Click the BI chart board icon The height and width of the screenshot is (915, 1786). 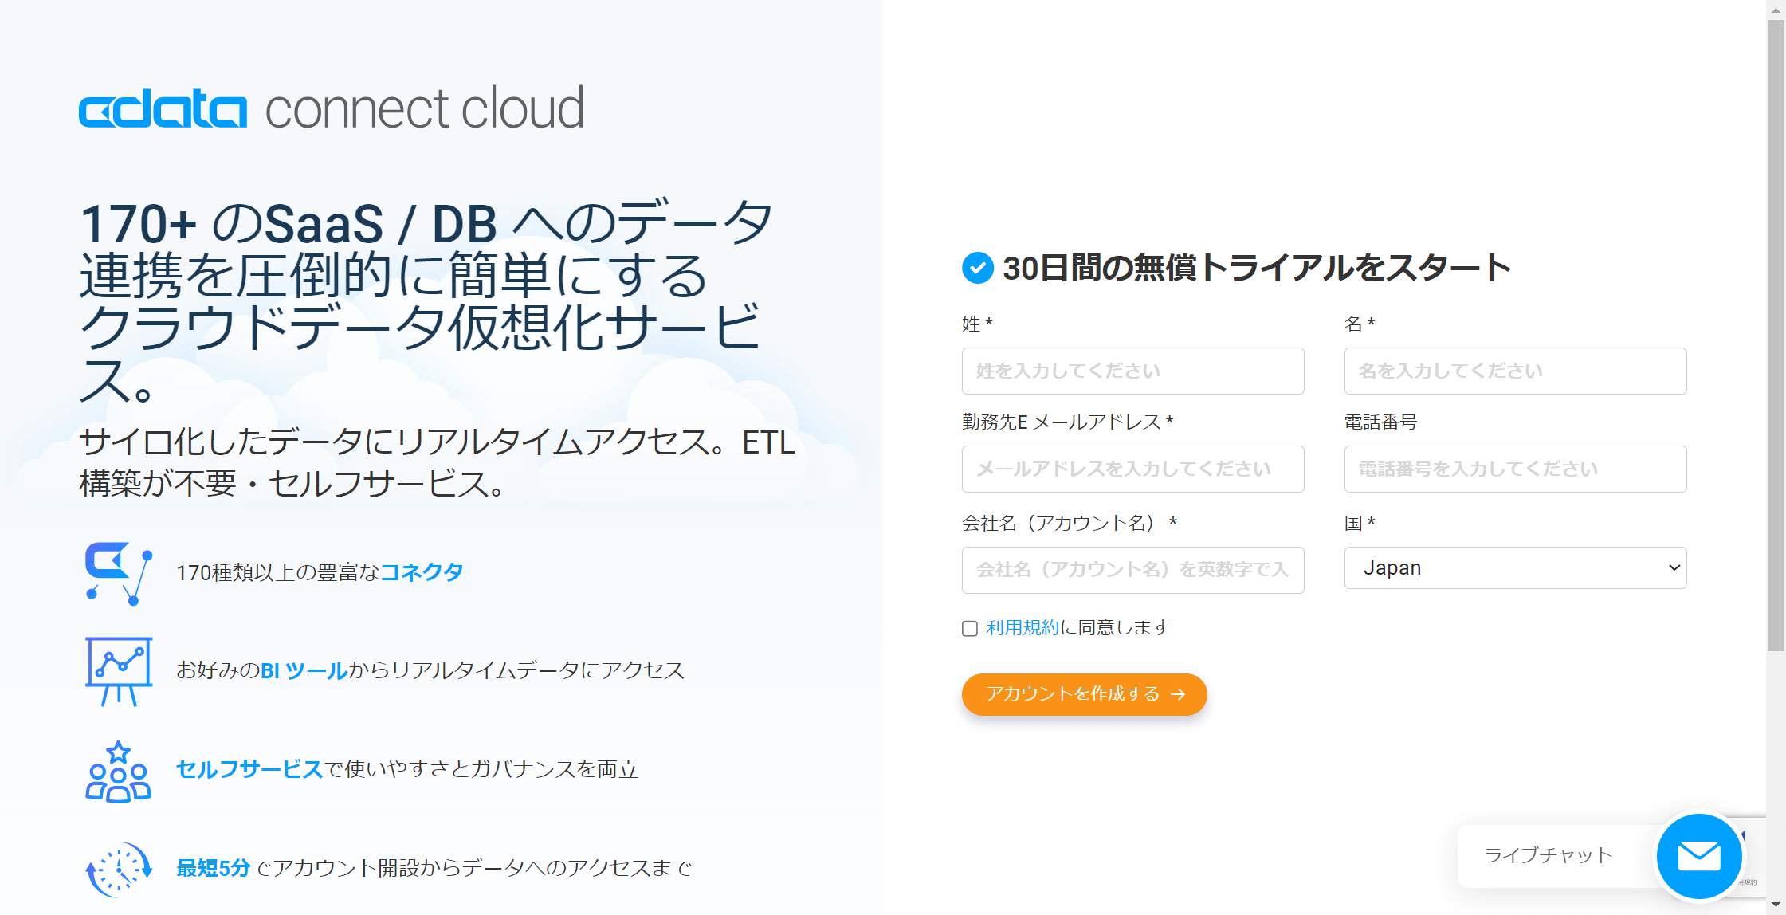pyautogui.click(x=119, y=671)
